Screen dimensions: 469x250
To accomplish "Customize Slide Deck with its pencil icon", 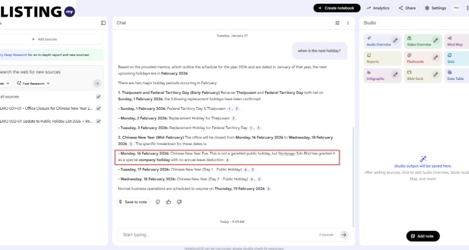I will pyautogui.click(x=436, y=74).
